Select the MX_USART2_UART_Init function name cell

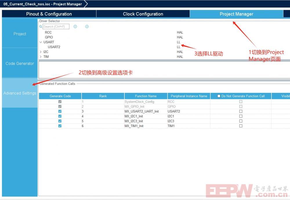pyautogui.click(x=146, y=111)
